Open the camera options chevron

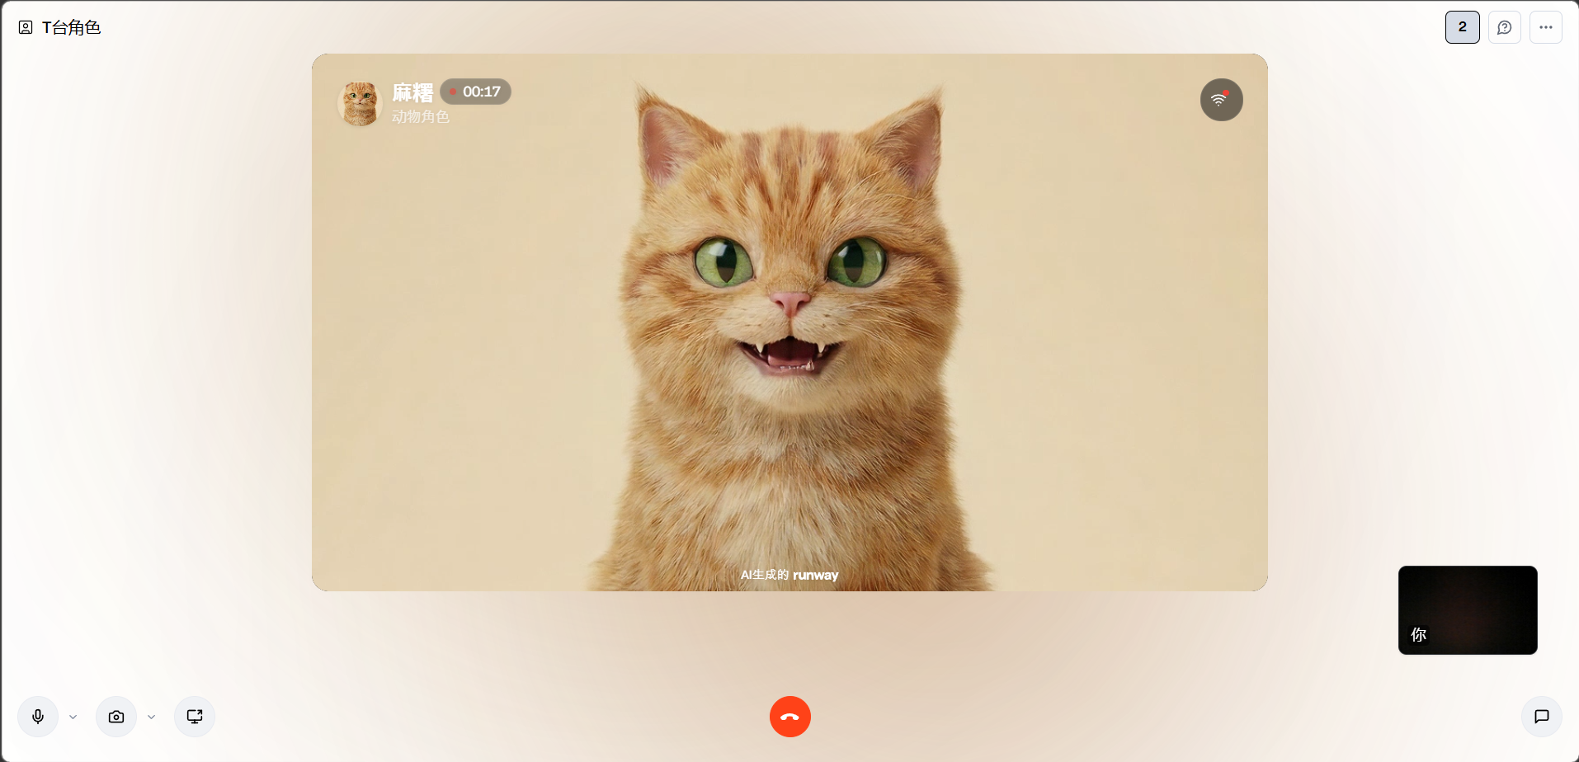point(152,717)
